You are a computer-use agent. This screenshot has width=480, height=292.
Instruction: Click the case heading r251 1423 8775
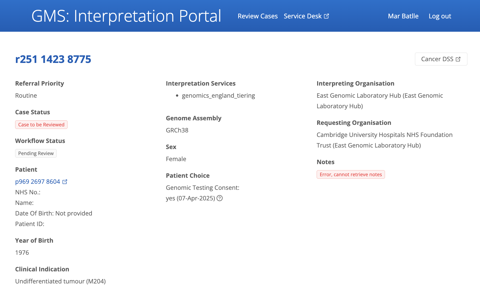tap(53, 59)
